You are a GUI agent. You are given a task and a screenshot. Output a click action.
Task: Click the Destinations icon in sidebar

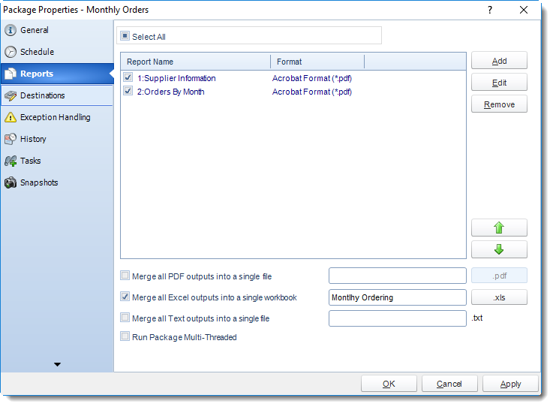[x=11, y=95]
